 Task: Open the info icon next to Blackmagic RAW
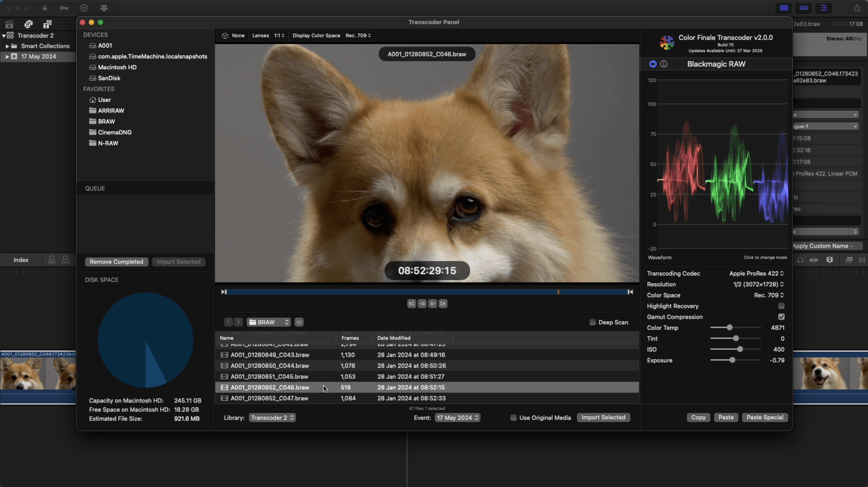(x=664, y=64)
